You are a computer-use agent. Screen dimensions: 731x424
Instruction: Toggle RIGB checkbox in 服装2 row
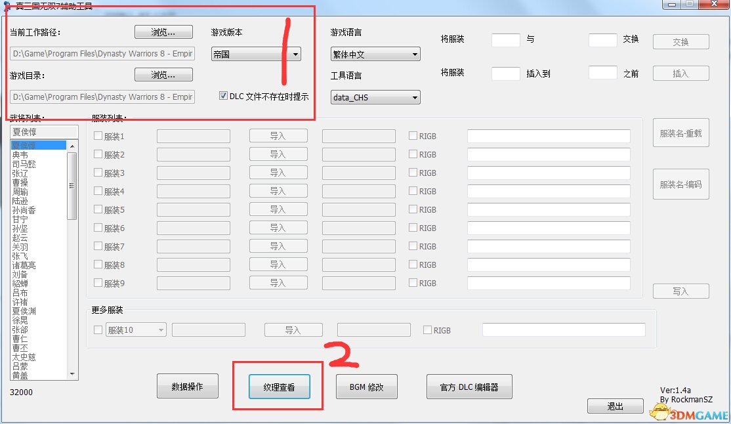point(413,154)
